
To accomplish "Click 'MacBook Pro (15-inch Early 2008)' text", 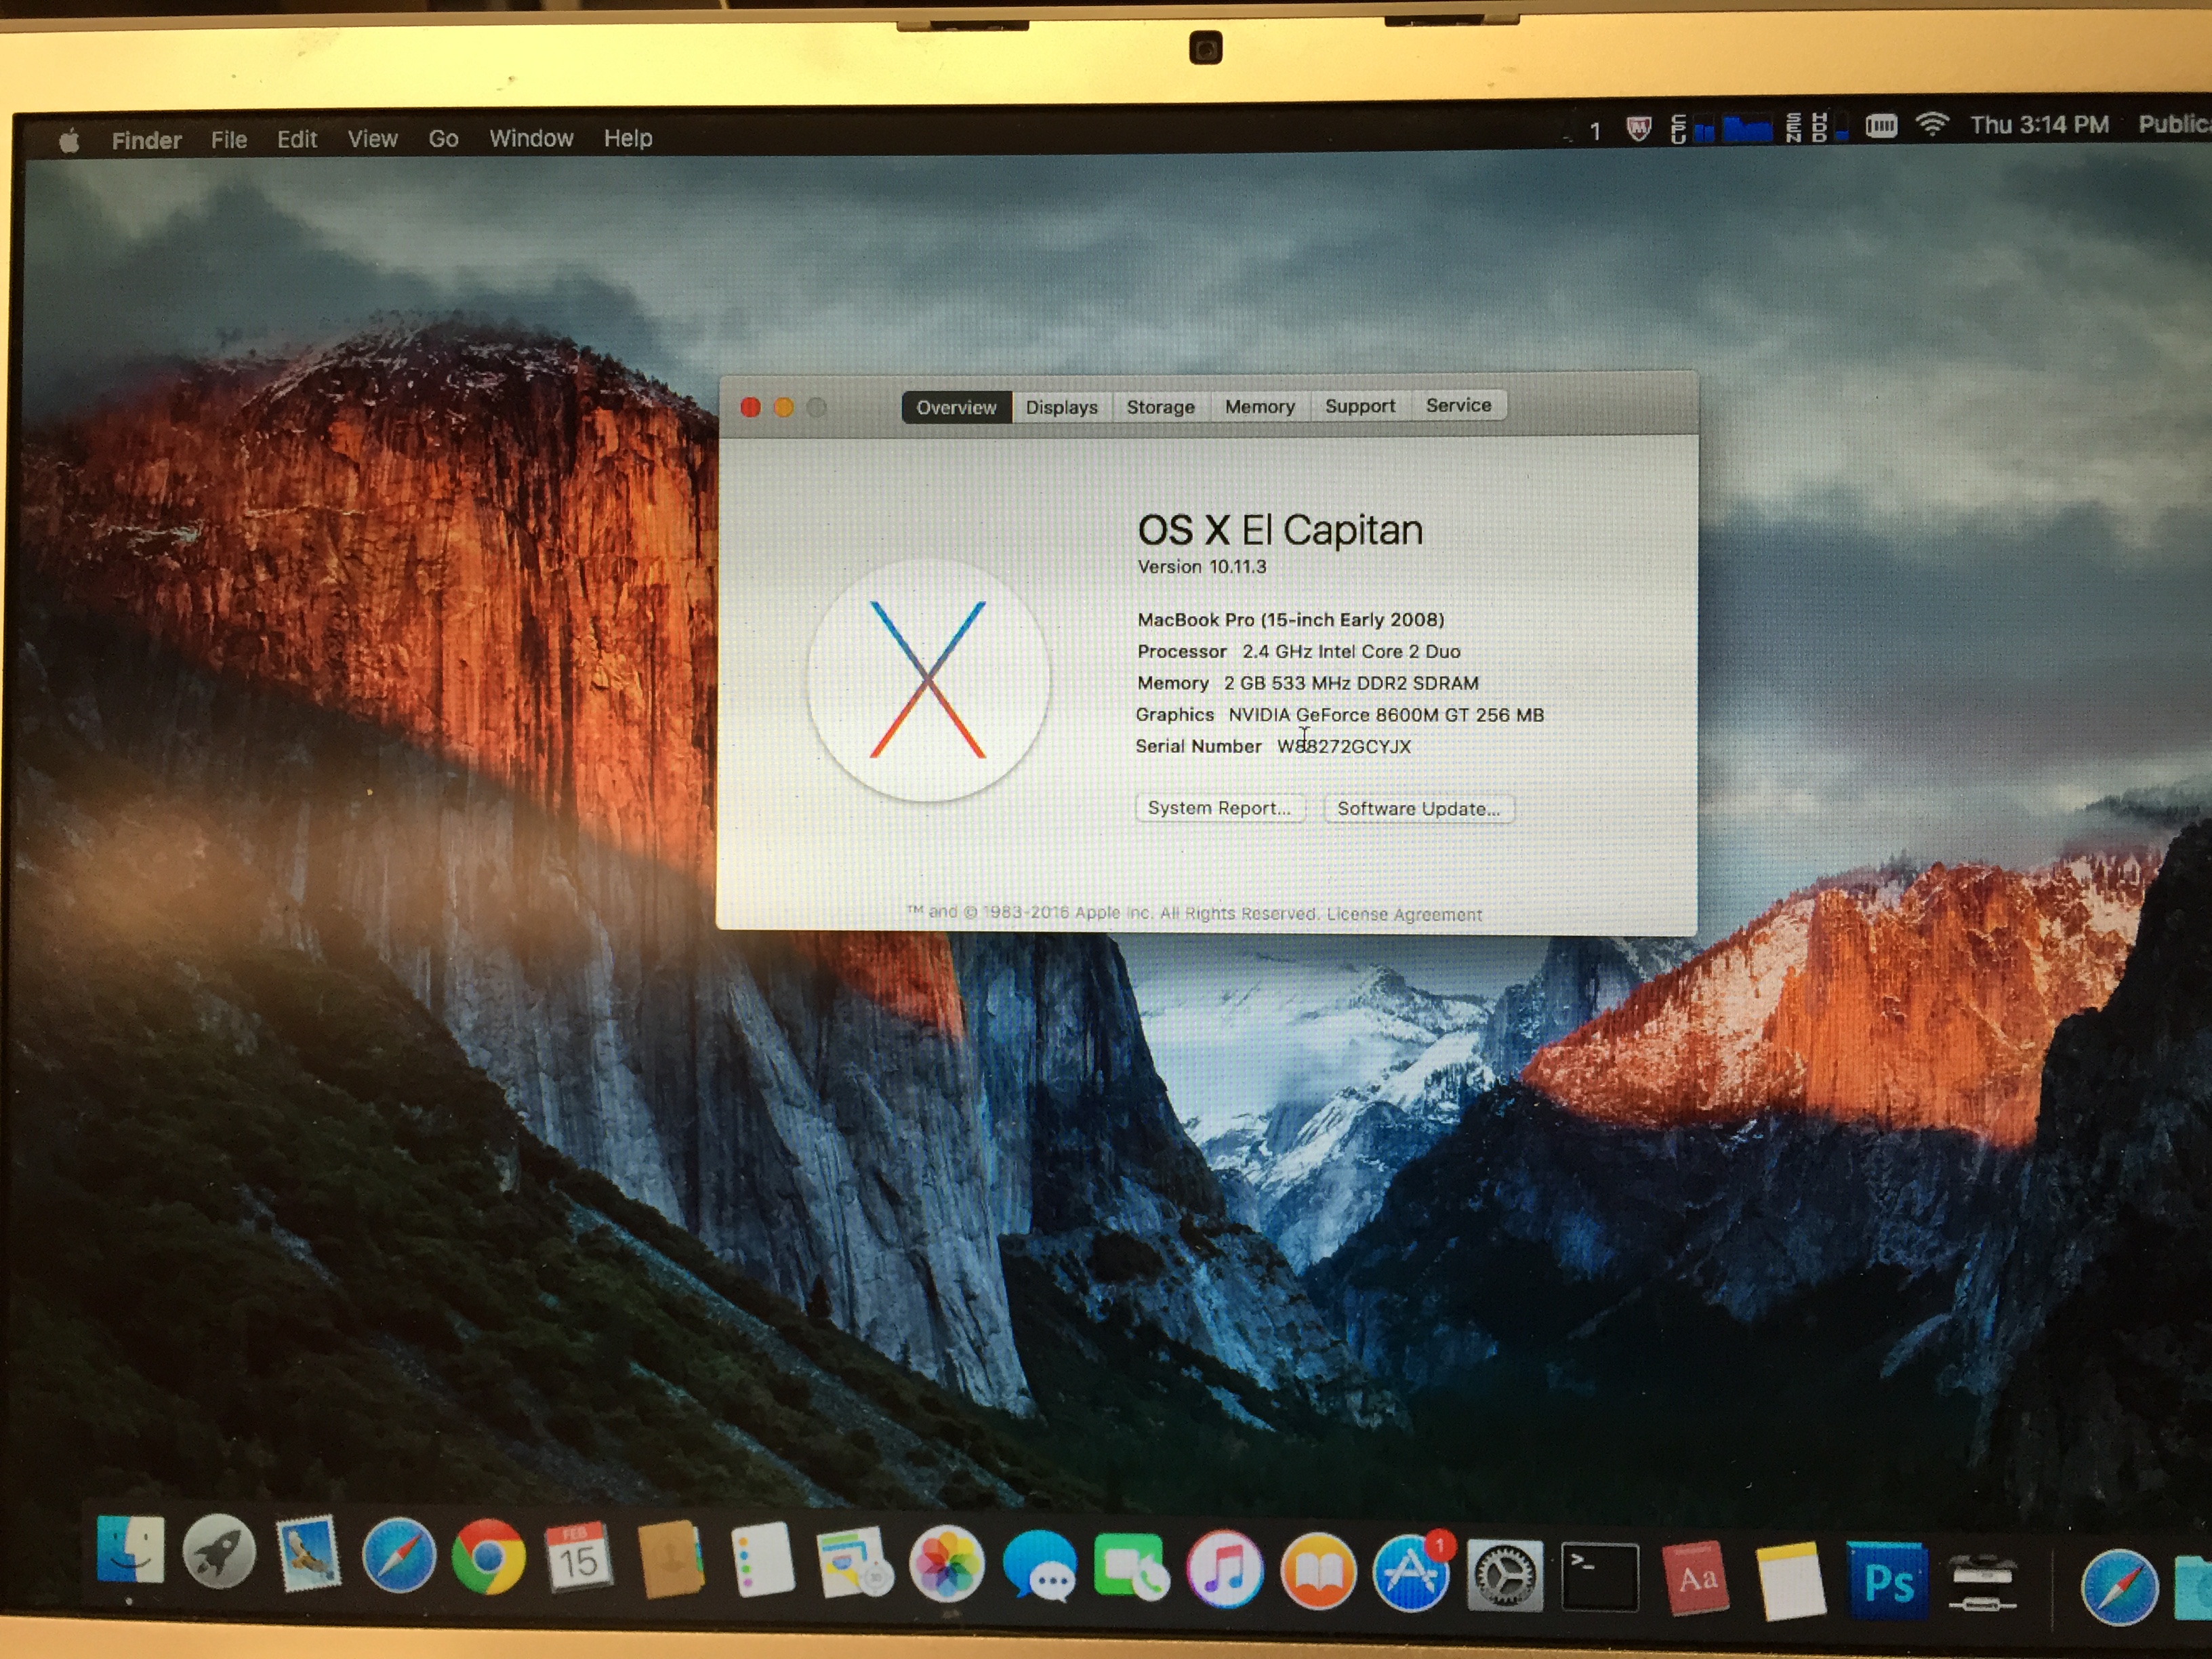I will (x=1290, y=620).
